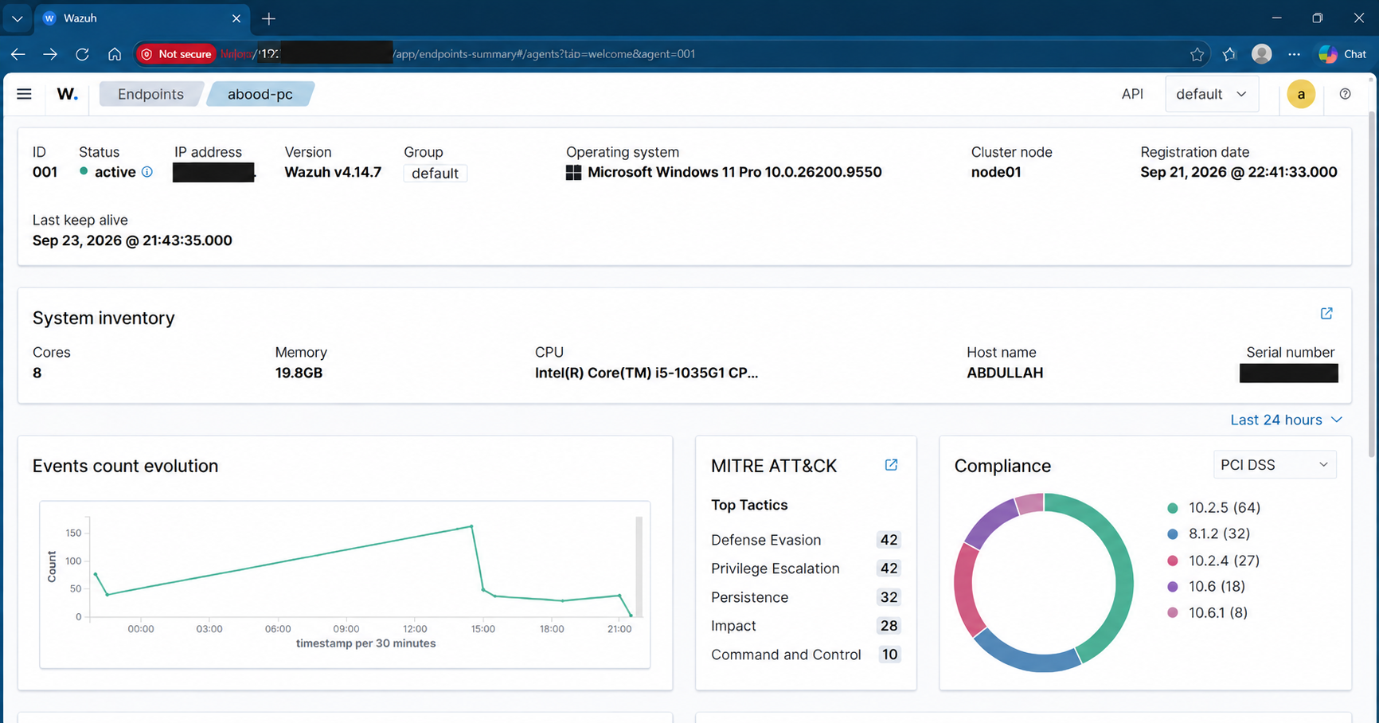Screen dimensions: 1379x723
Task: Go forward in browser history
Action: [x=50, y=54]
